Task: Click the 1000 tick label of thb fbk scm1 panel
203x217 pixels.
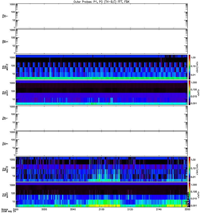Action: (x=12, y=83)
